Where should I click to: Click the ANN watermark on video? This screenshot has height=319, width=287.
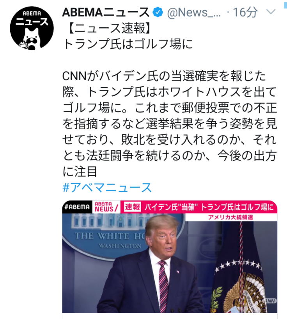pyautogui.click(x=270, y=301)
